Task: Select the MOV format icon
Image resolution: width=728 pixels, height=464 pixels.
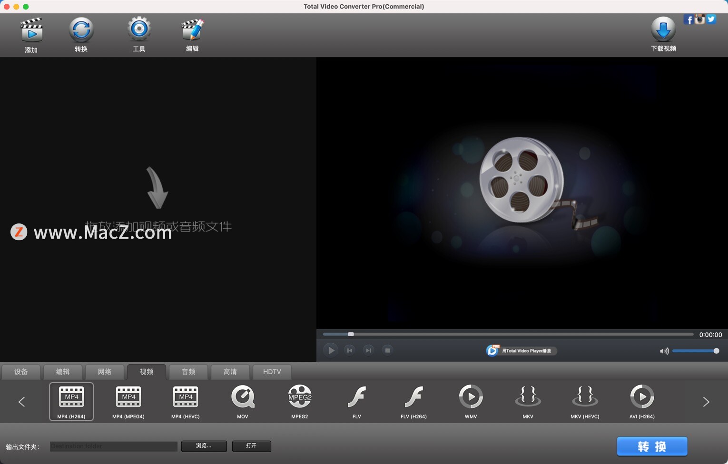Action: (x=243, y=397)
